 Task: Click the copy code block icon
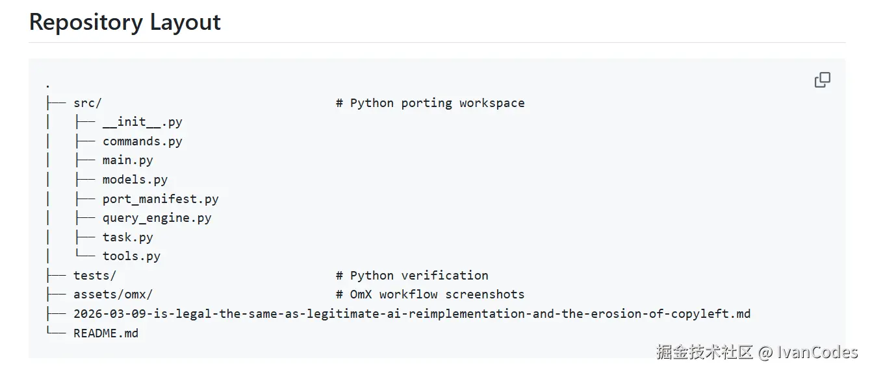coord(822,80)
